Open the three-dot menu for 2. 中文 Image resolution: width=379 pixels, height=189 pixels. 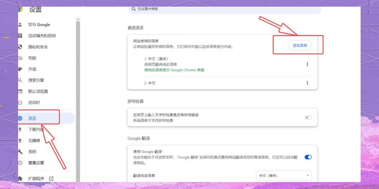[307, 83]
